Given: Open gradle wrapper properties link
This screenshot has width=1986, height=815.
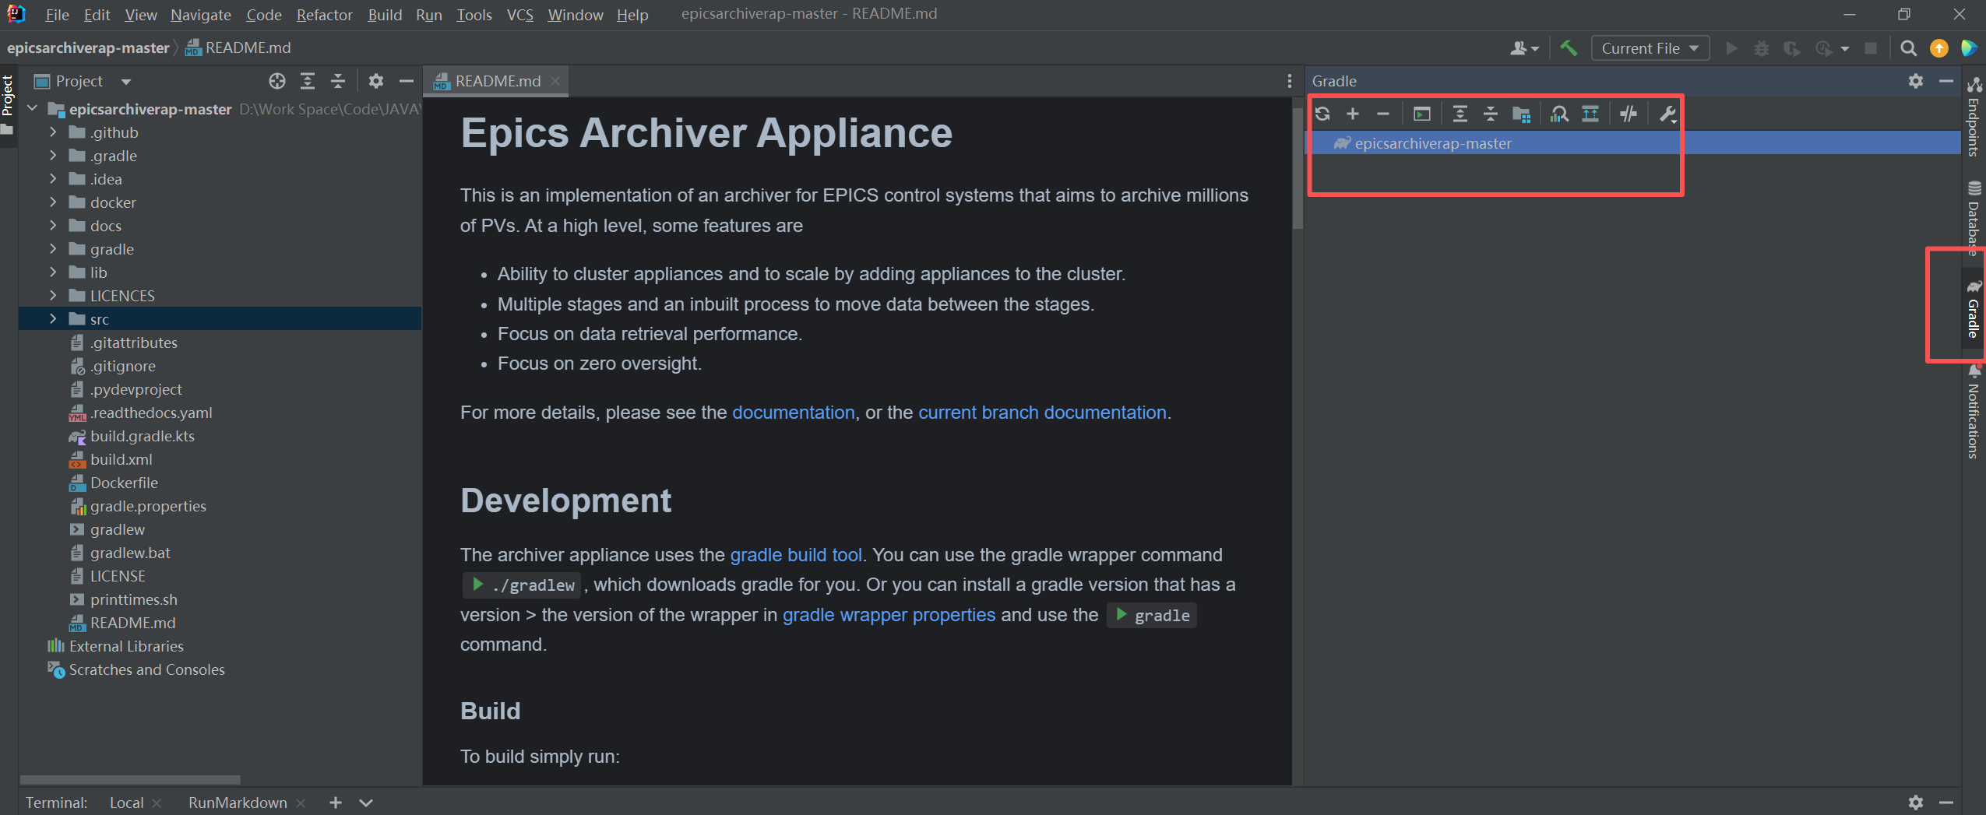Looking at the screenshot, I should click(889, 615).
